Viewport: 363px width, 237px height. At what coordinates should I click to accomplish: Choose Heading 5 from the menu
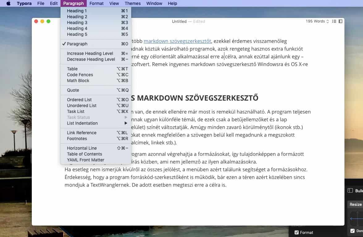pos(96,34)
